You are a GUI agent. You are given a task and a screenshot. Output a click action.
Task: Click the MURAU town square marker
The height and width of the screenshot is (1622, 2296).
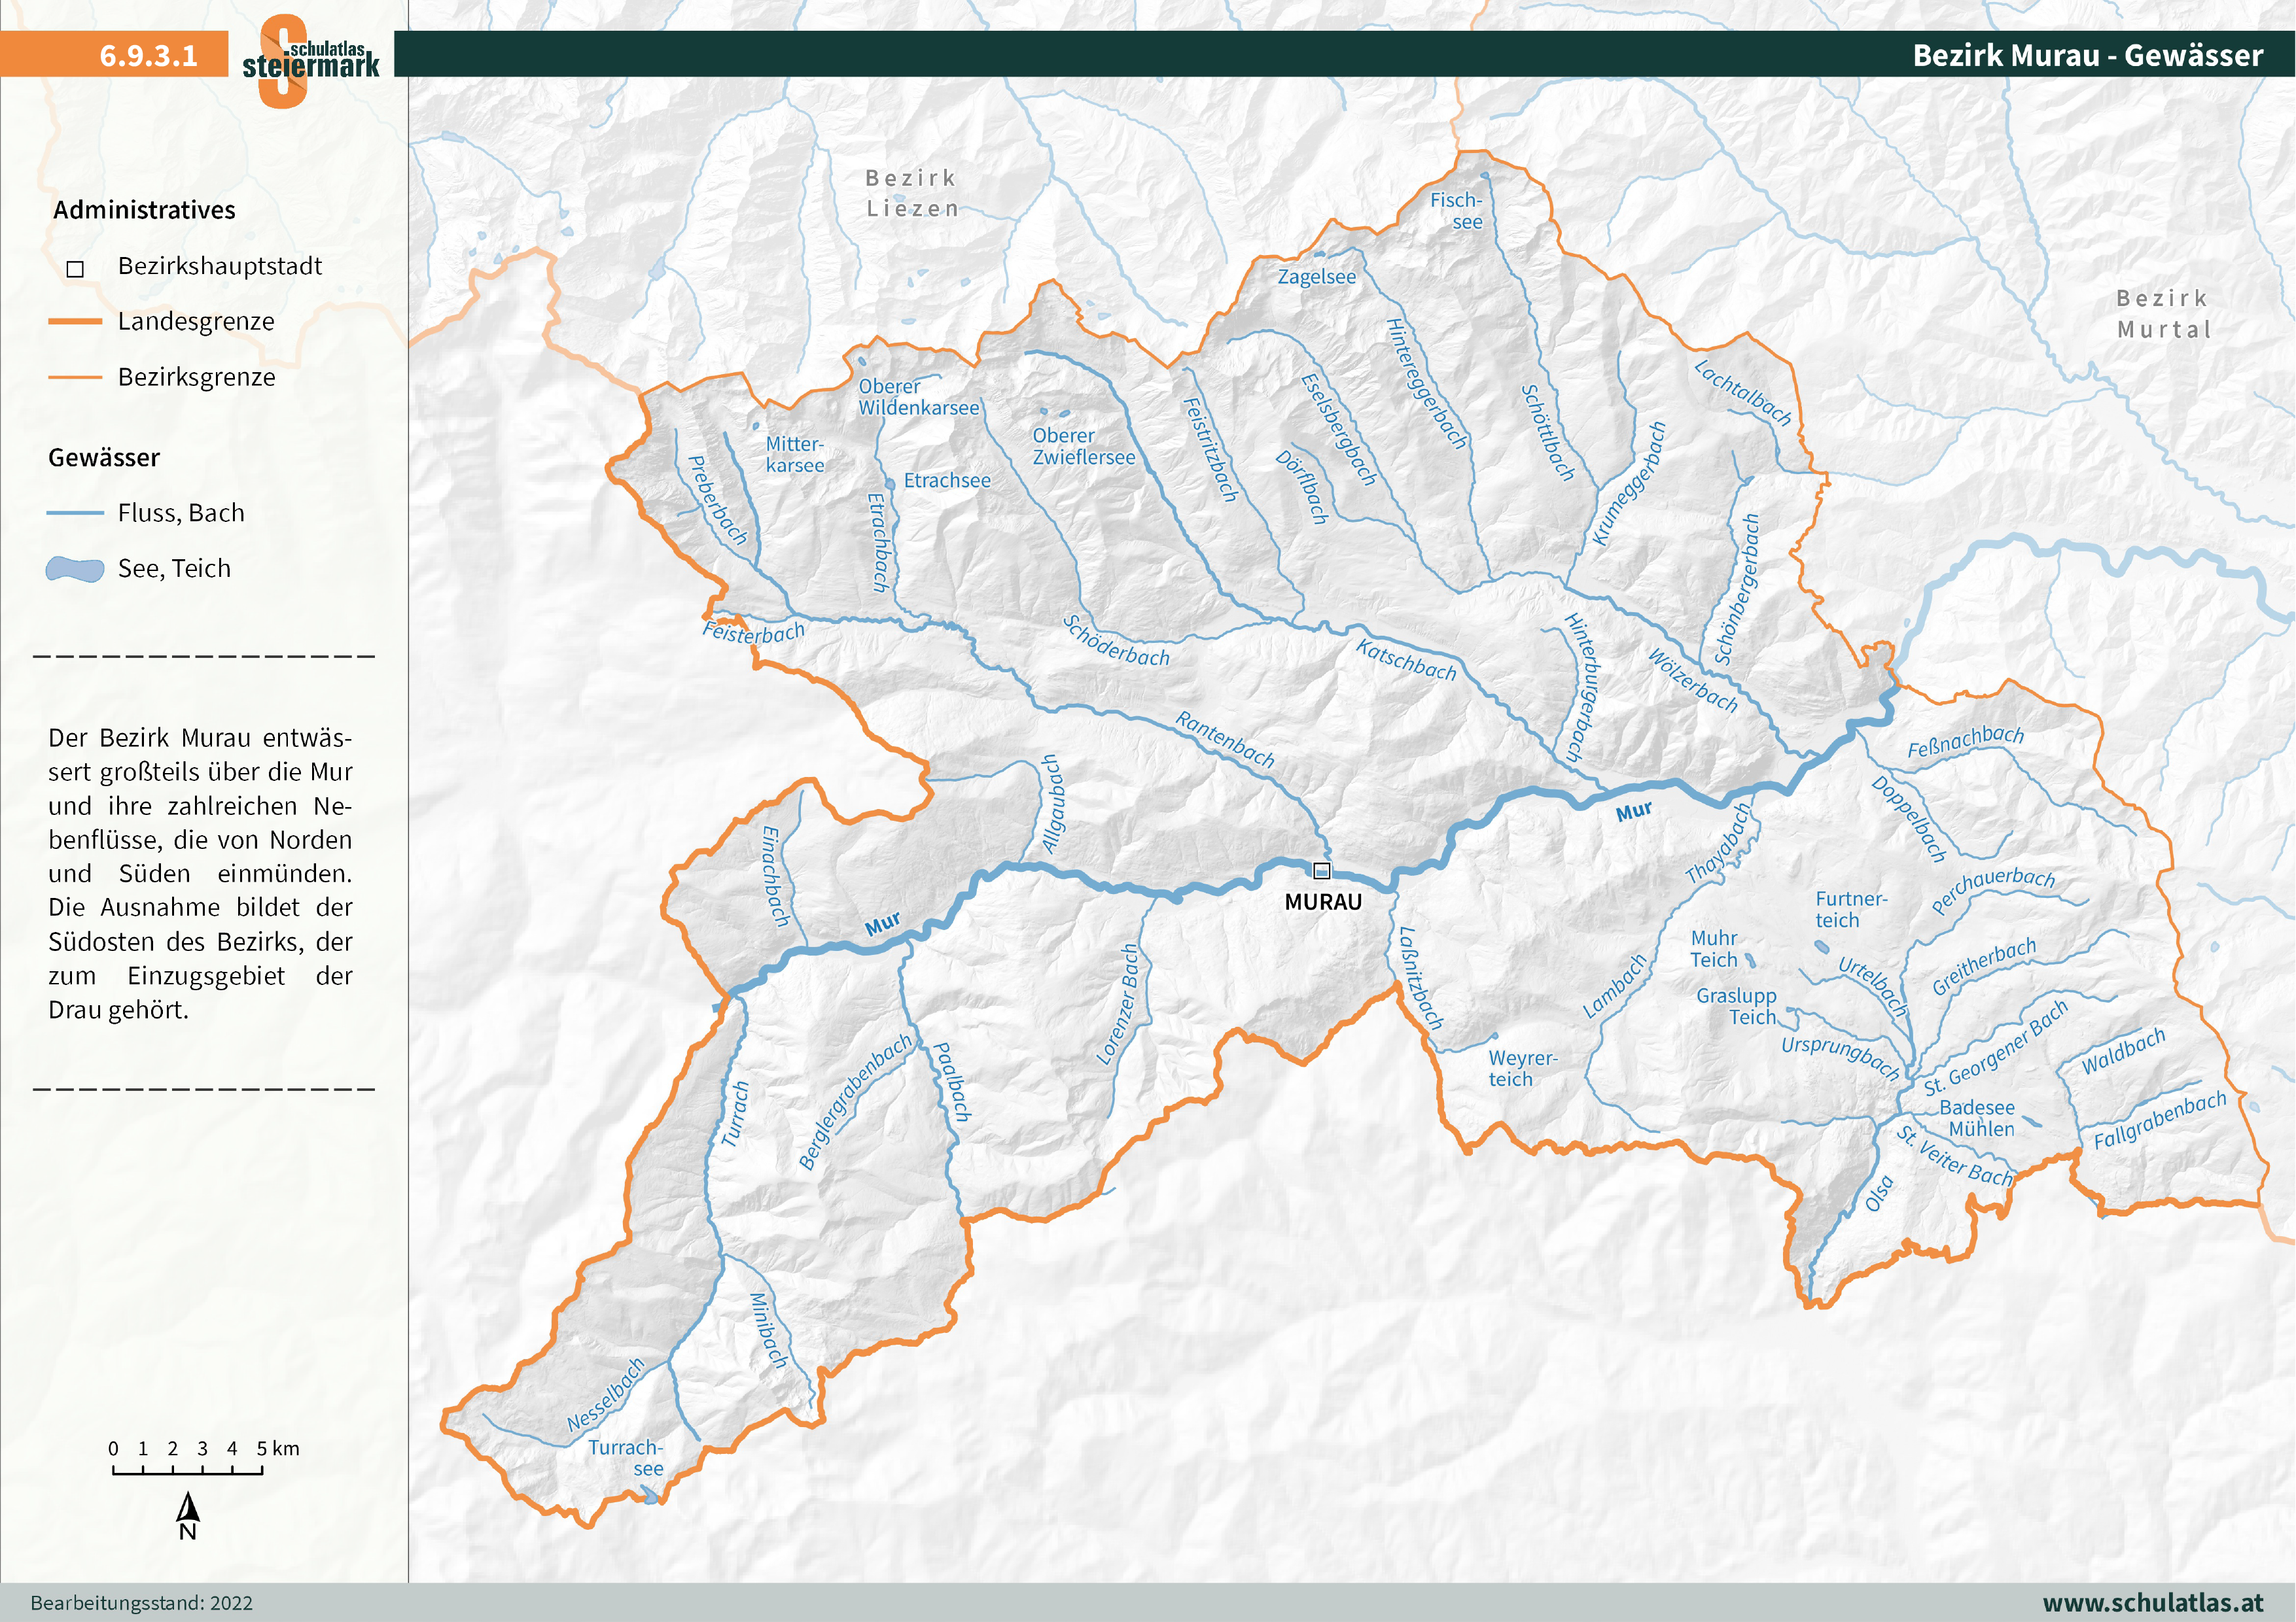tap(1321, 871)
